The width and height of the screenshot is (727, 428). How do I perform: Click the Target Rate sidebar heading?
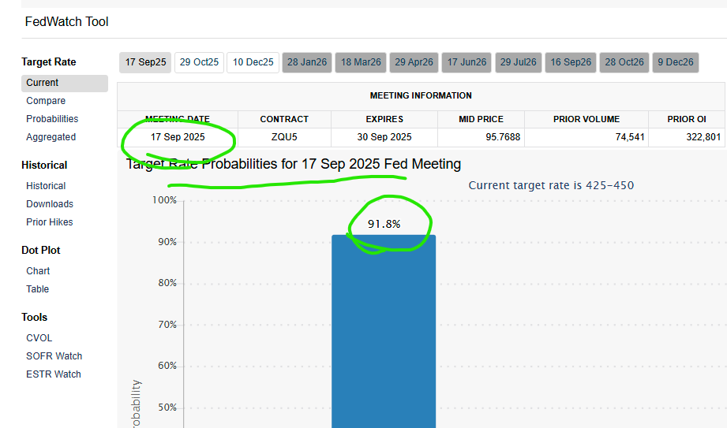coord(49,62)
